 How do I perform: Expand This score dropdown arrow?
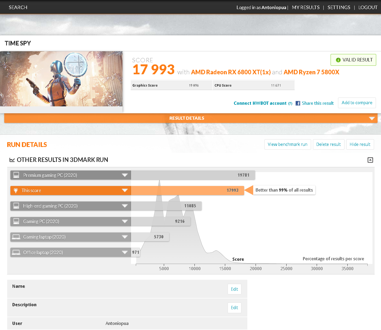click(x=125, y=191)
